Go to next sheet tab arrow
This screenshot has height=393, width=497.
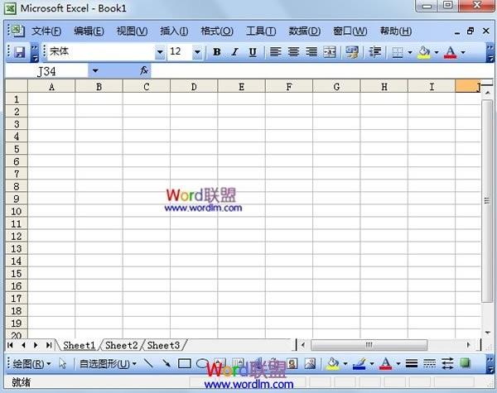[36, 345]
